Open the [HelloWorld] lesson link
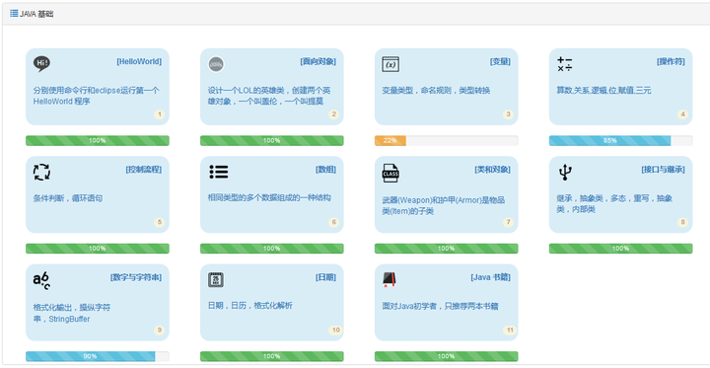 139,61
